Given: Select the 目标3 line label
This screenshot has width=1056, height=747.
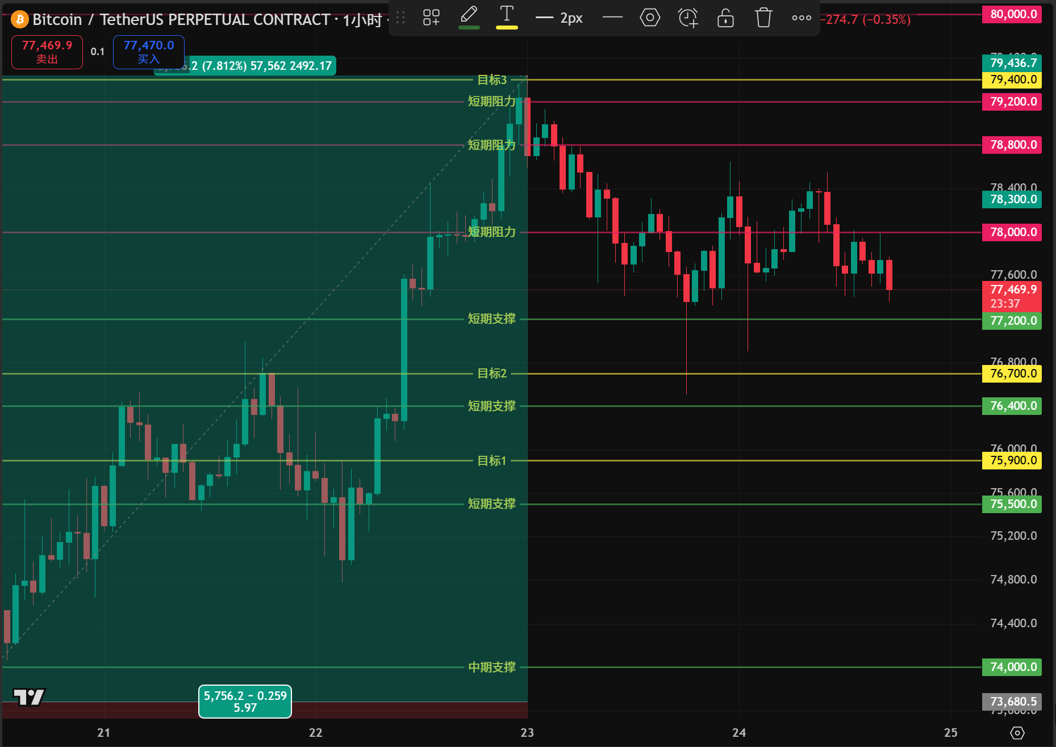Looking at the screenshot, I should pyautogui.click(x=492, y=80).
